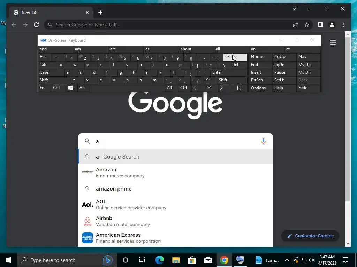Image resolution: width=357 pixels, height=267 pixels.
Task: Open the Chrome side panel icon
Action: pyautogui.click(x=321, y=25)
